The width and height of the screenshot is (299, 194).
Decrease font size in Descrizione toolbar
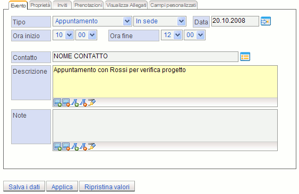(x=83, y=103)
